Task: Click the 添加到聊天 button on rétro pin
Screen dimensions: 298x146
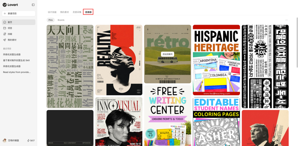Action: (x=167, y=54)
